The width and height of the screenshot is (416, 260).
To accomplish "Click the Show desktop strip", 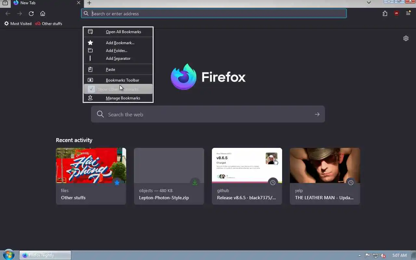I will [414, 255].
